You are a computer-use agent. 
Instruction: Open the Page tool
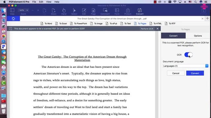tap(93, 11)
